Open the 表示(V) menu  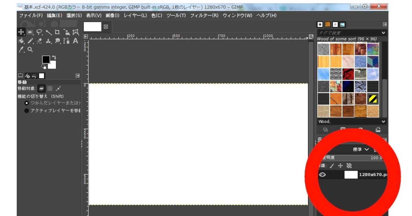94,15
